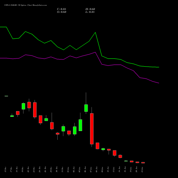Click the purple indicator line's peak
178x178 pixels.
point(95,52)
